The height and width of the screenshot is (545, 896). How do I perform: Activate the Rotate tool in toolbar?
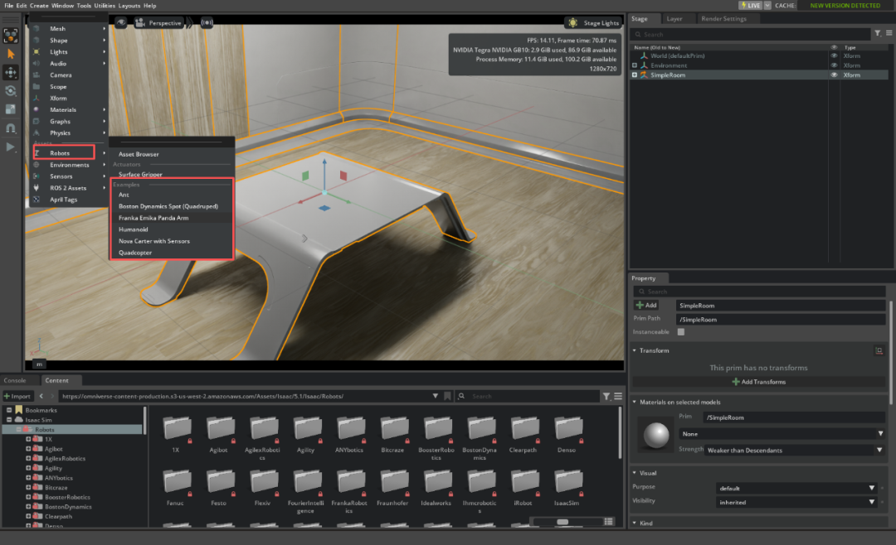click(x=10, y=91)
